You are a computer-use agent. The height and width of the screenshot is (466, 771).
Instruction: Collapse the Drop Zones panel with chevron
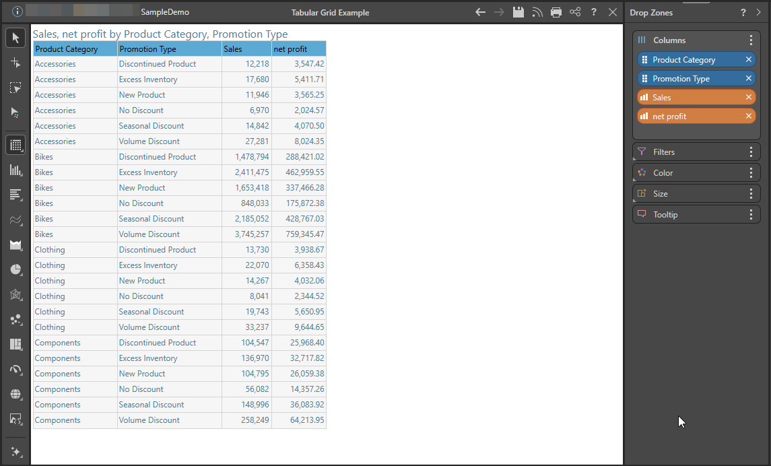click(x=759, y=13)
